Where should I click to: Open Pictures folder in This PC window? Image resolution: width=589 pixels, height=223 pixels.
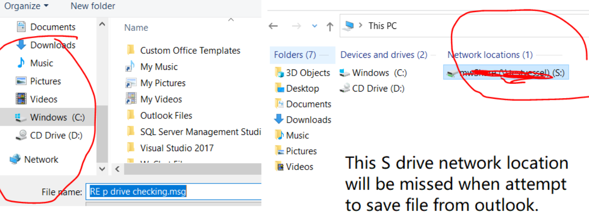pyautogui.click(x=296, y=151)
